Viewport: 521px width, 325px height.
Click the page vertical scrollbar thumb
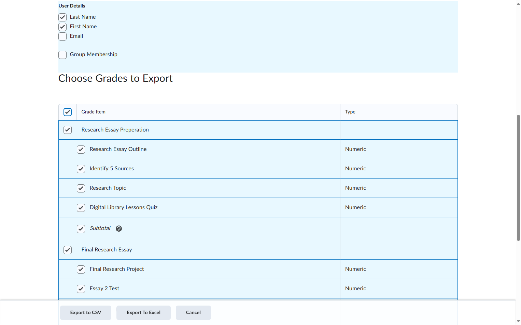518,178
